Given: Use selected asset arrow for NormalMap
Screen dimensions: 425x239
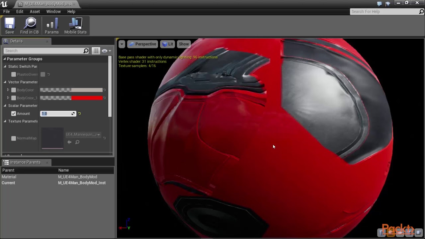Looking at the screenshot, I should point(69,142).
